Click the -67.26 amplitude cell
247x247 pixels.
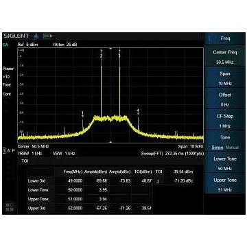[102, 208]
